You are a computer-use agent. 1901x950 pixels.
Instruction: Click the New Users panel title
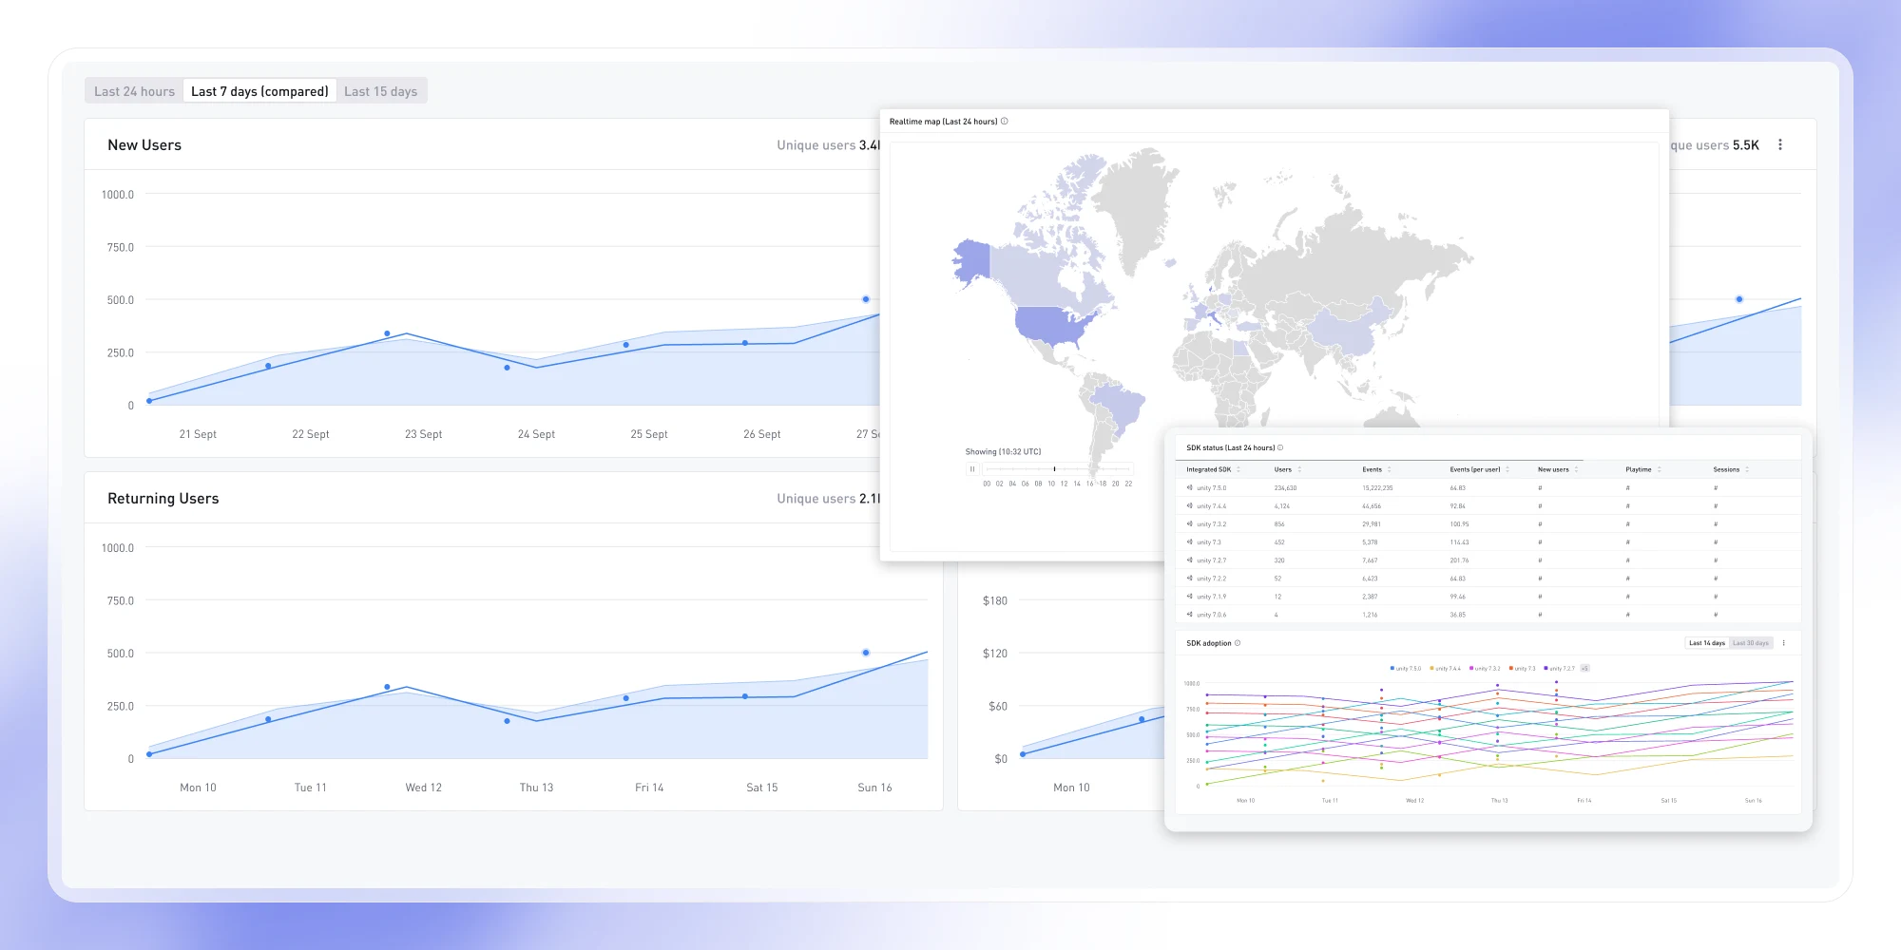(x=144, y=145)
